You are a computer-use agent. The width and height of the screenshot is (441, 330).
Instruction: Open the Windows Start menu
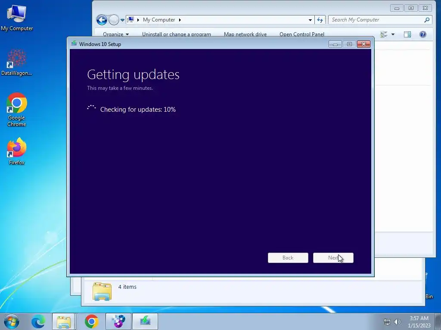pos(12,321)
